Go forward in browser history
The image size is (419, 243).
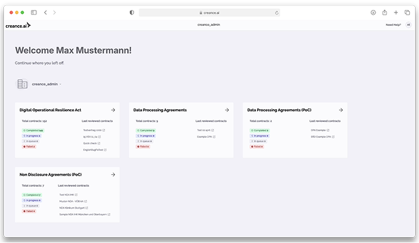pyautogui.click(x=54, y=13)
